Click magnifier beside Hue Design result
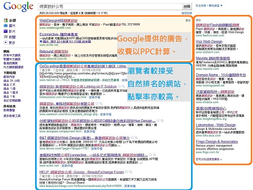 tap(162, 121)
